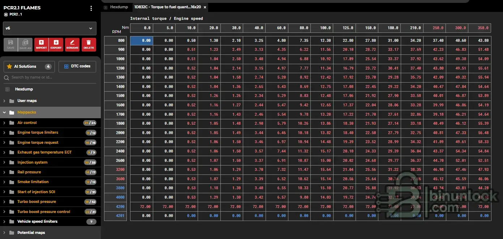Select the 800 RPM row header
The width and height of the screenshot is (503, 239).
[116, 41]
